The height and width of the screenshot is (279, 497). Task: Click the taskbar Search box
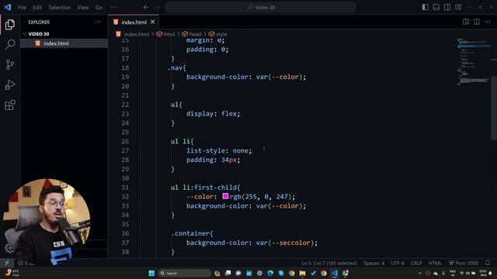[185, 273]
